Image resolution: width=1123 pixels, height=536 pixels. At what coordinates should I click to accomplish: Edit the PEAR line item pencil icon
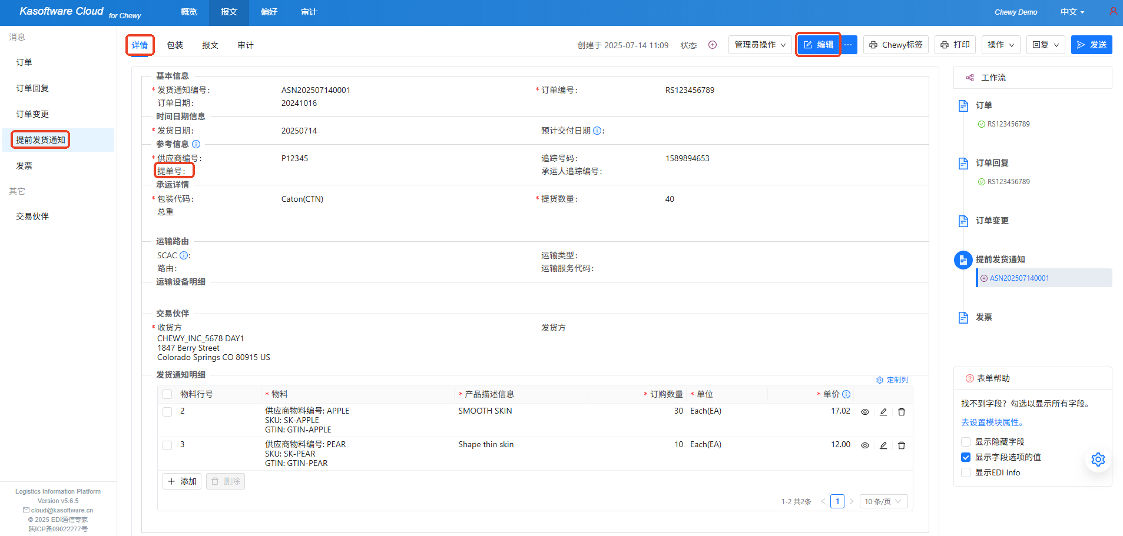tap(883, 445)
